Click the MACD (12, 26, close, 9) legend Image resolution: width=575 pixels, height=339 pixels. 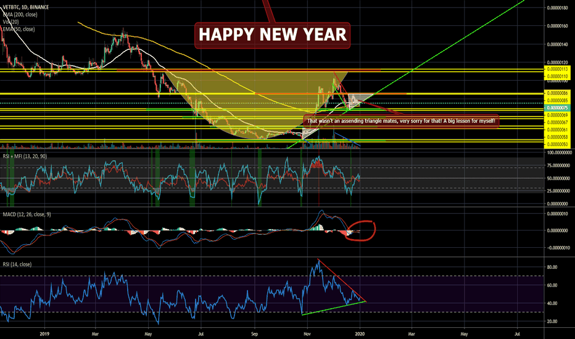[27, 214]
